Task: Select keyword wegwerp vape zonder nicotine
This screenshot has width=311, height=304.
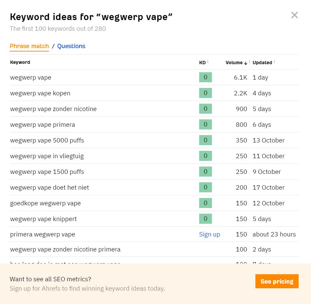Action: tap(53, 109)
